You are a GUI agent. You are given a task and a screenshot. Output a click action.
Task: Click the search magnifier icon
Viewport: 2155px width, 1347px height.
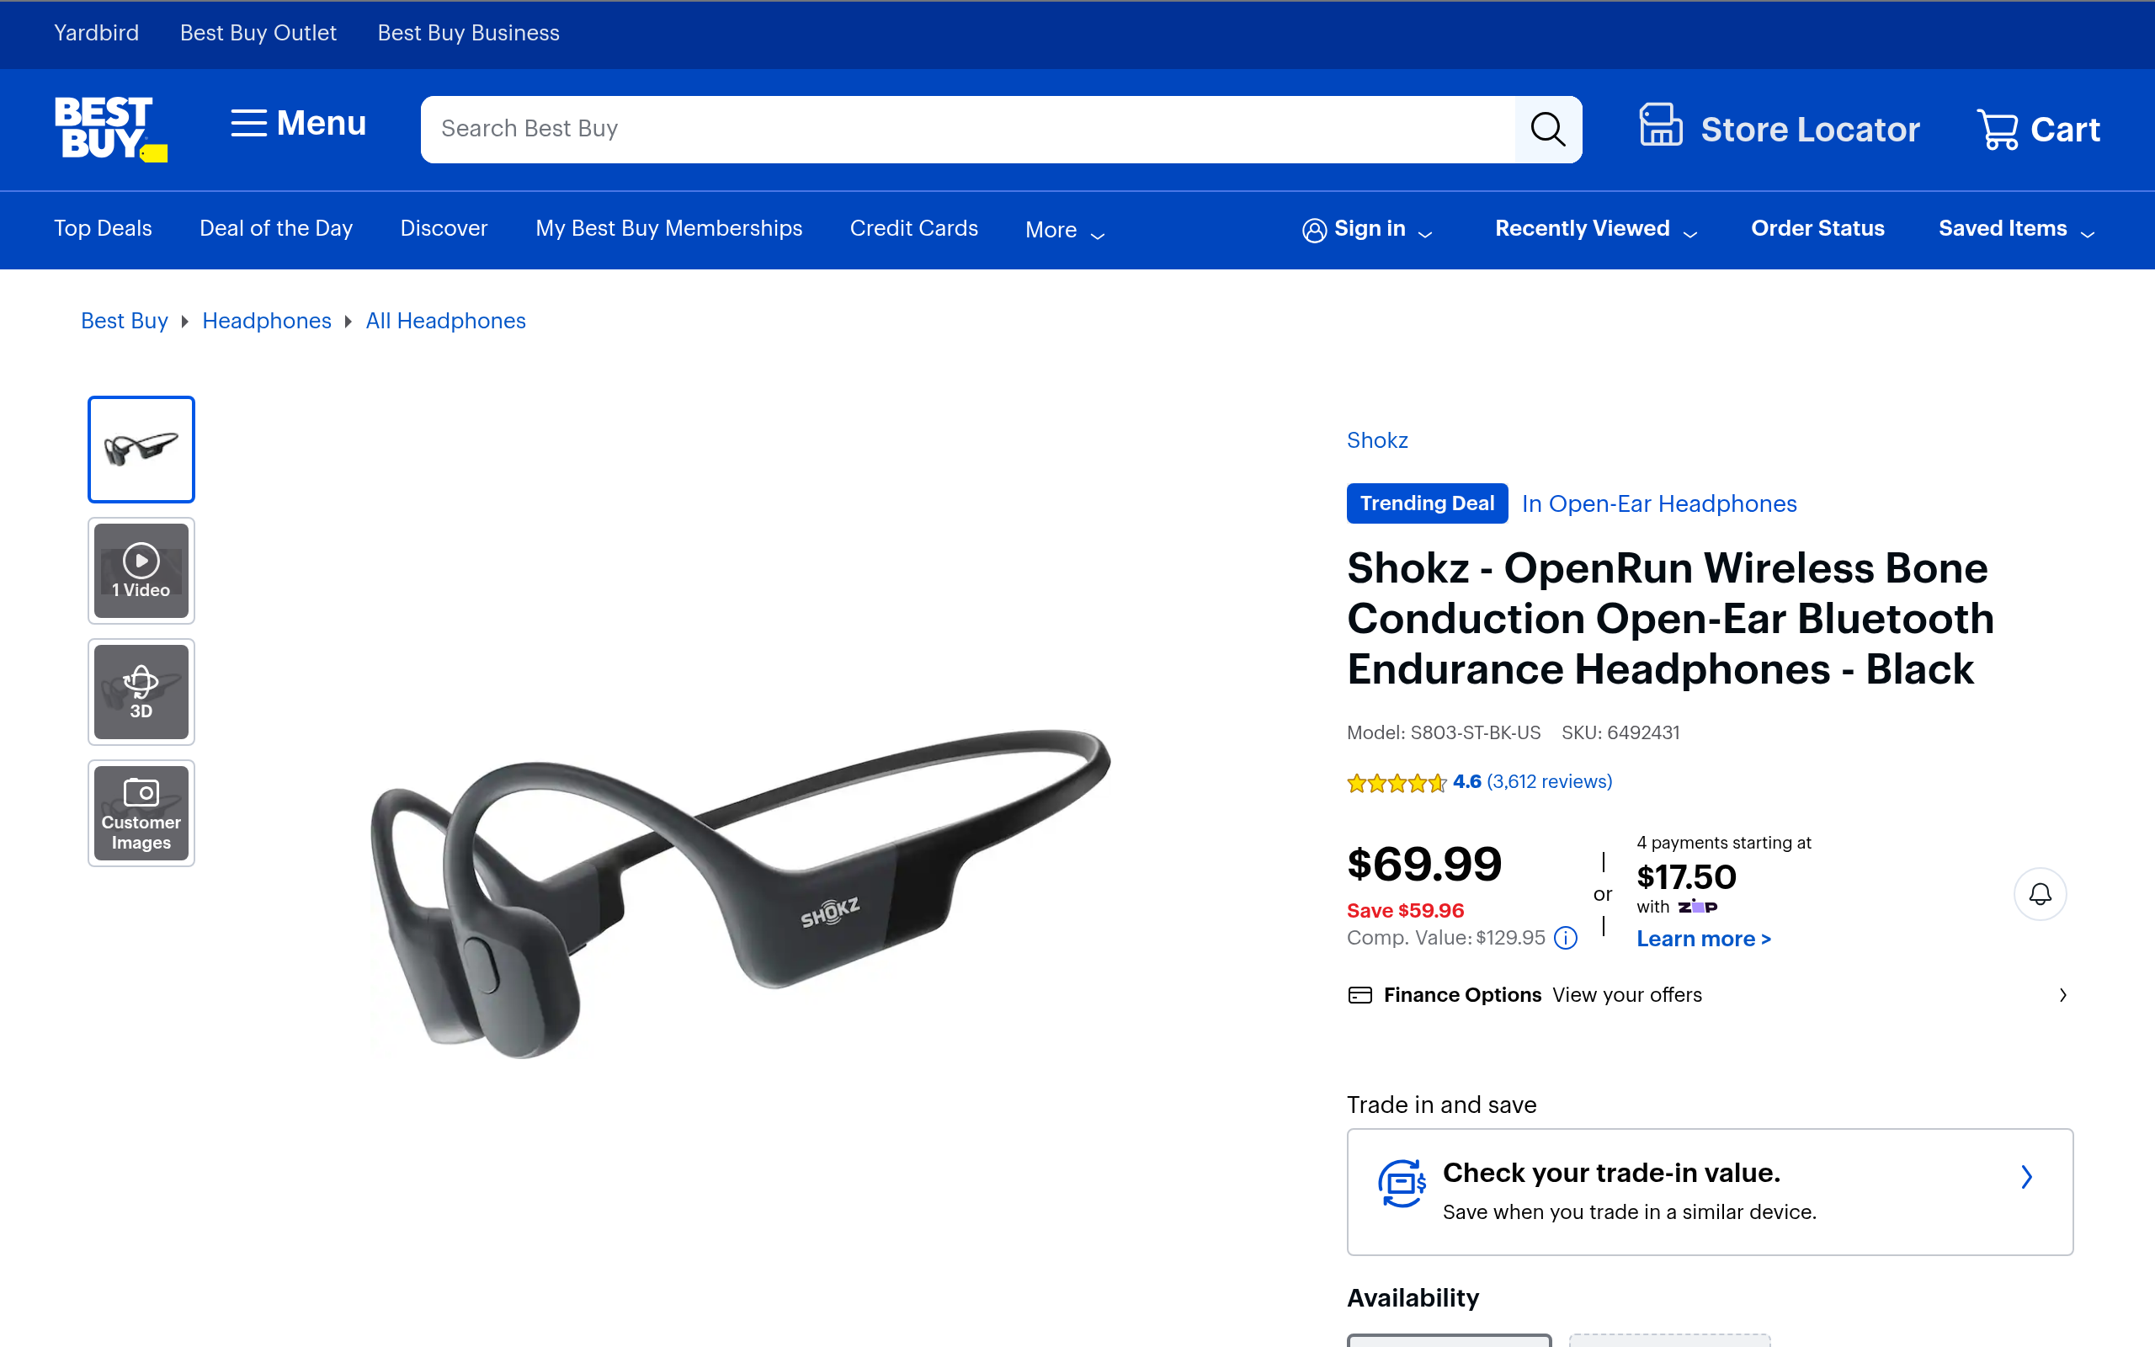(1546, 129)
